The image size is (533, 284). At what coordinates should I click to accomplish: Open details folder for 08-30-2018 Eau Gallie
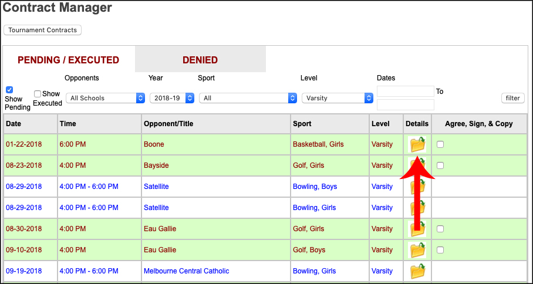coord(417,229)
